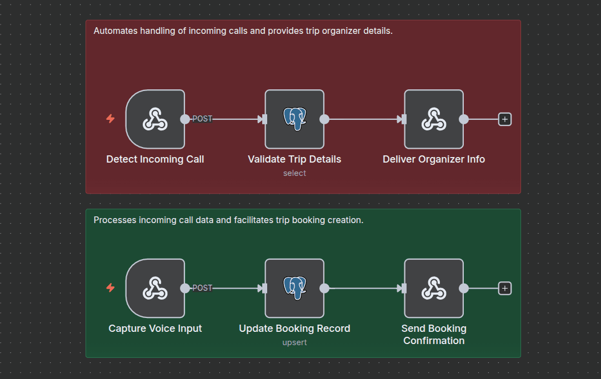Select the green sticky note description text

click(228, 220)
